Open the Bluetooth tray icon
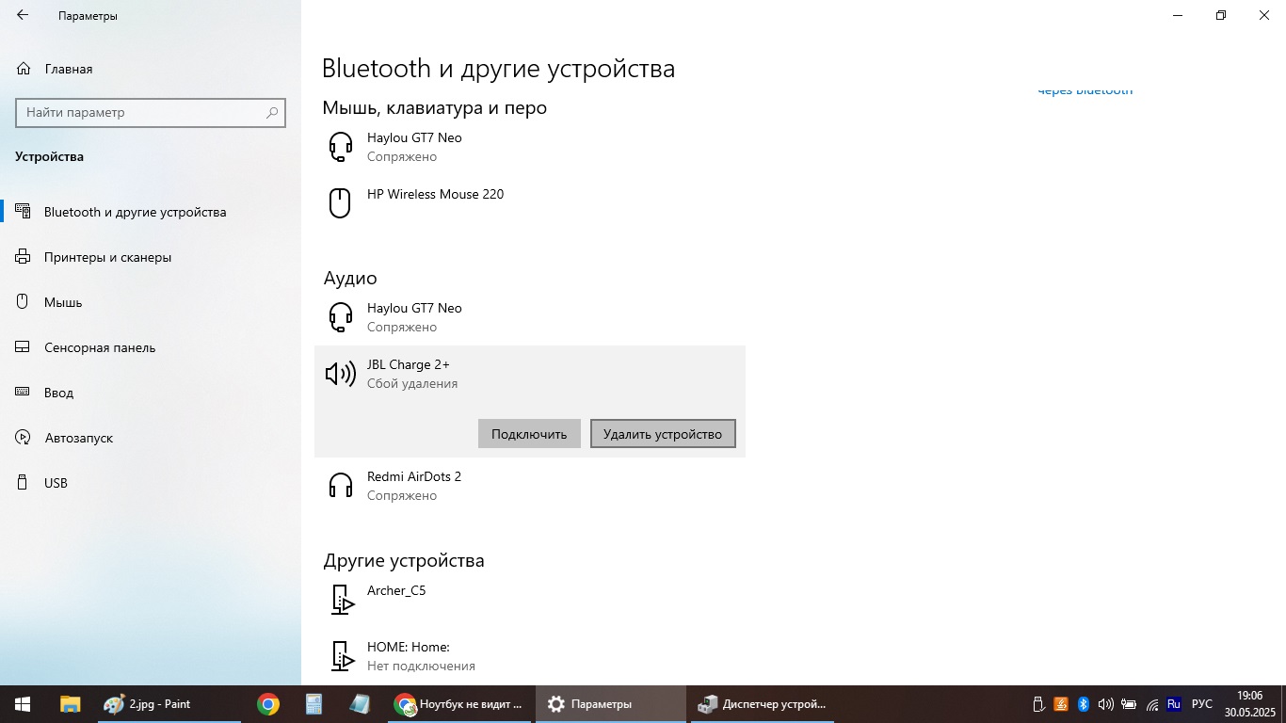The height and width of the screenshot is (723, 1286). tap(1084, 704)
